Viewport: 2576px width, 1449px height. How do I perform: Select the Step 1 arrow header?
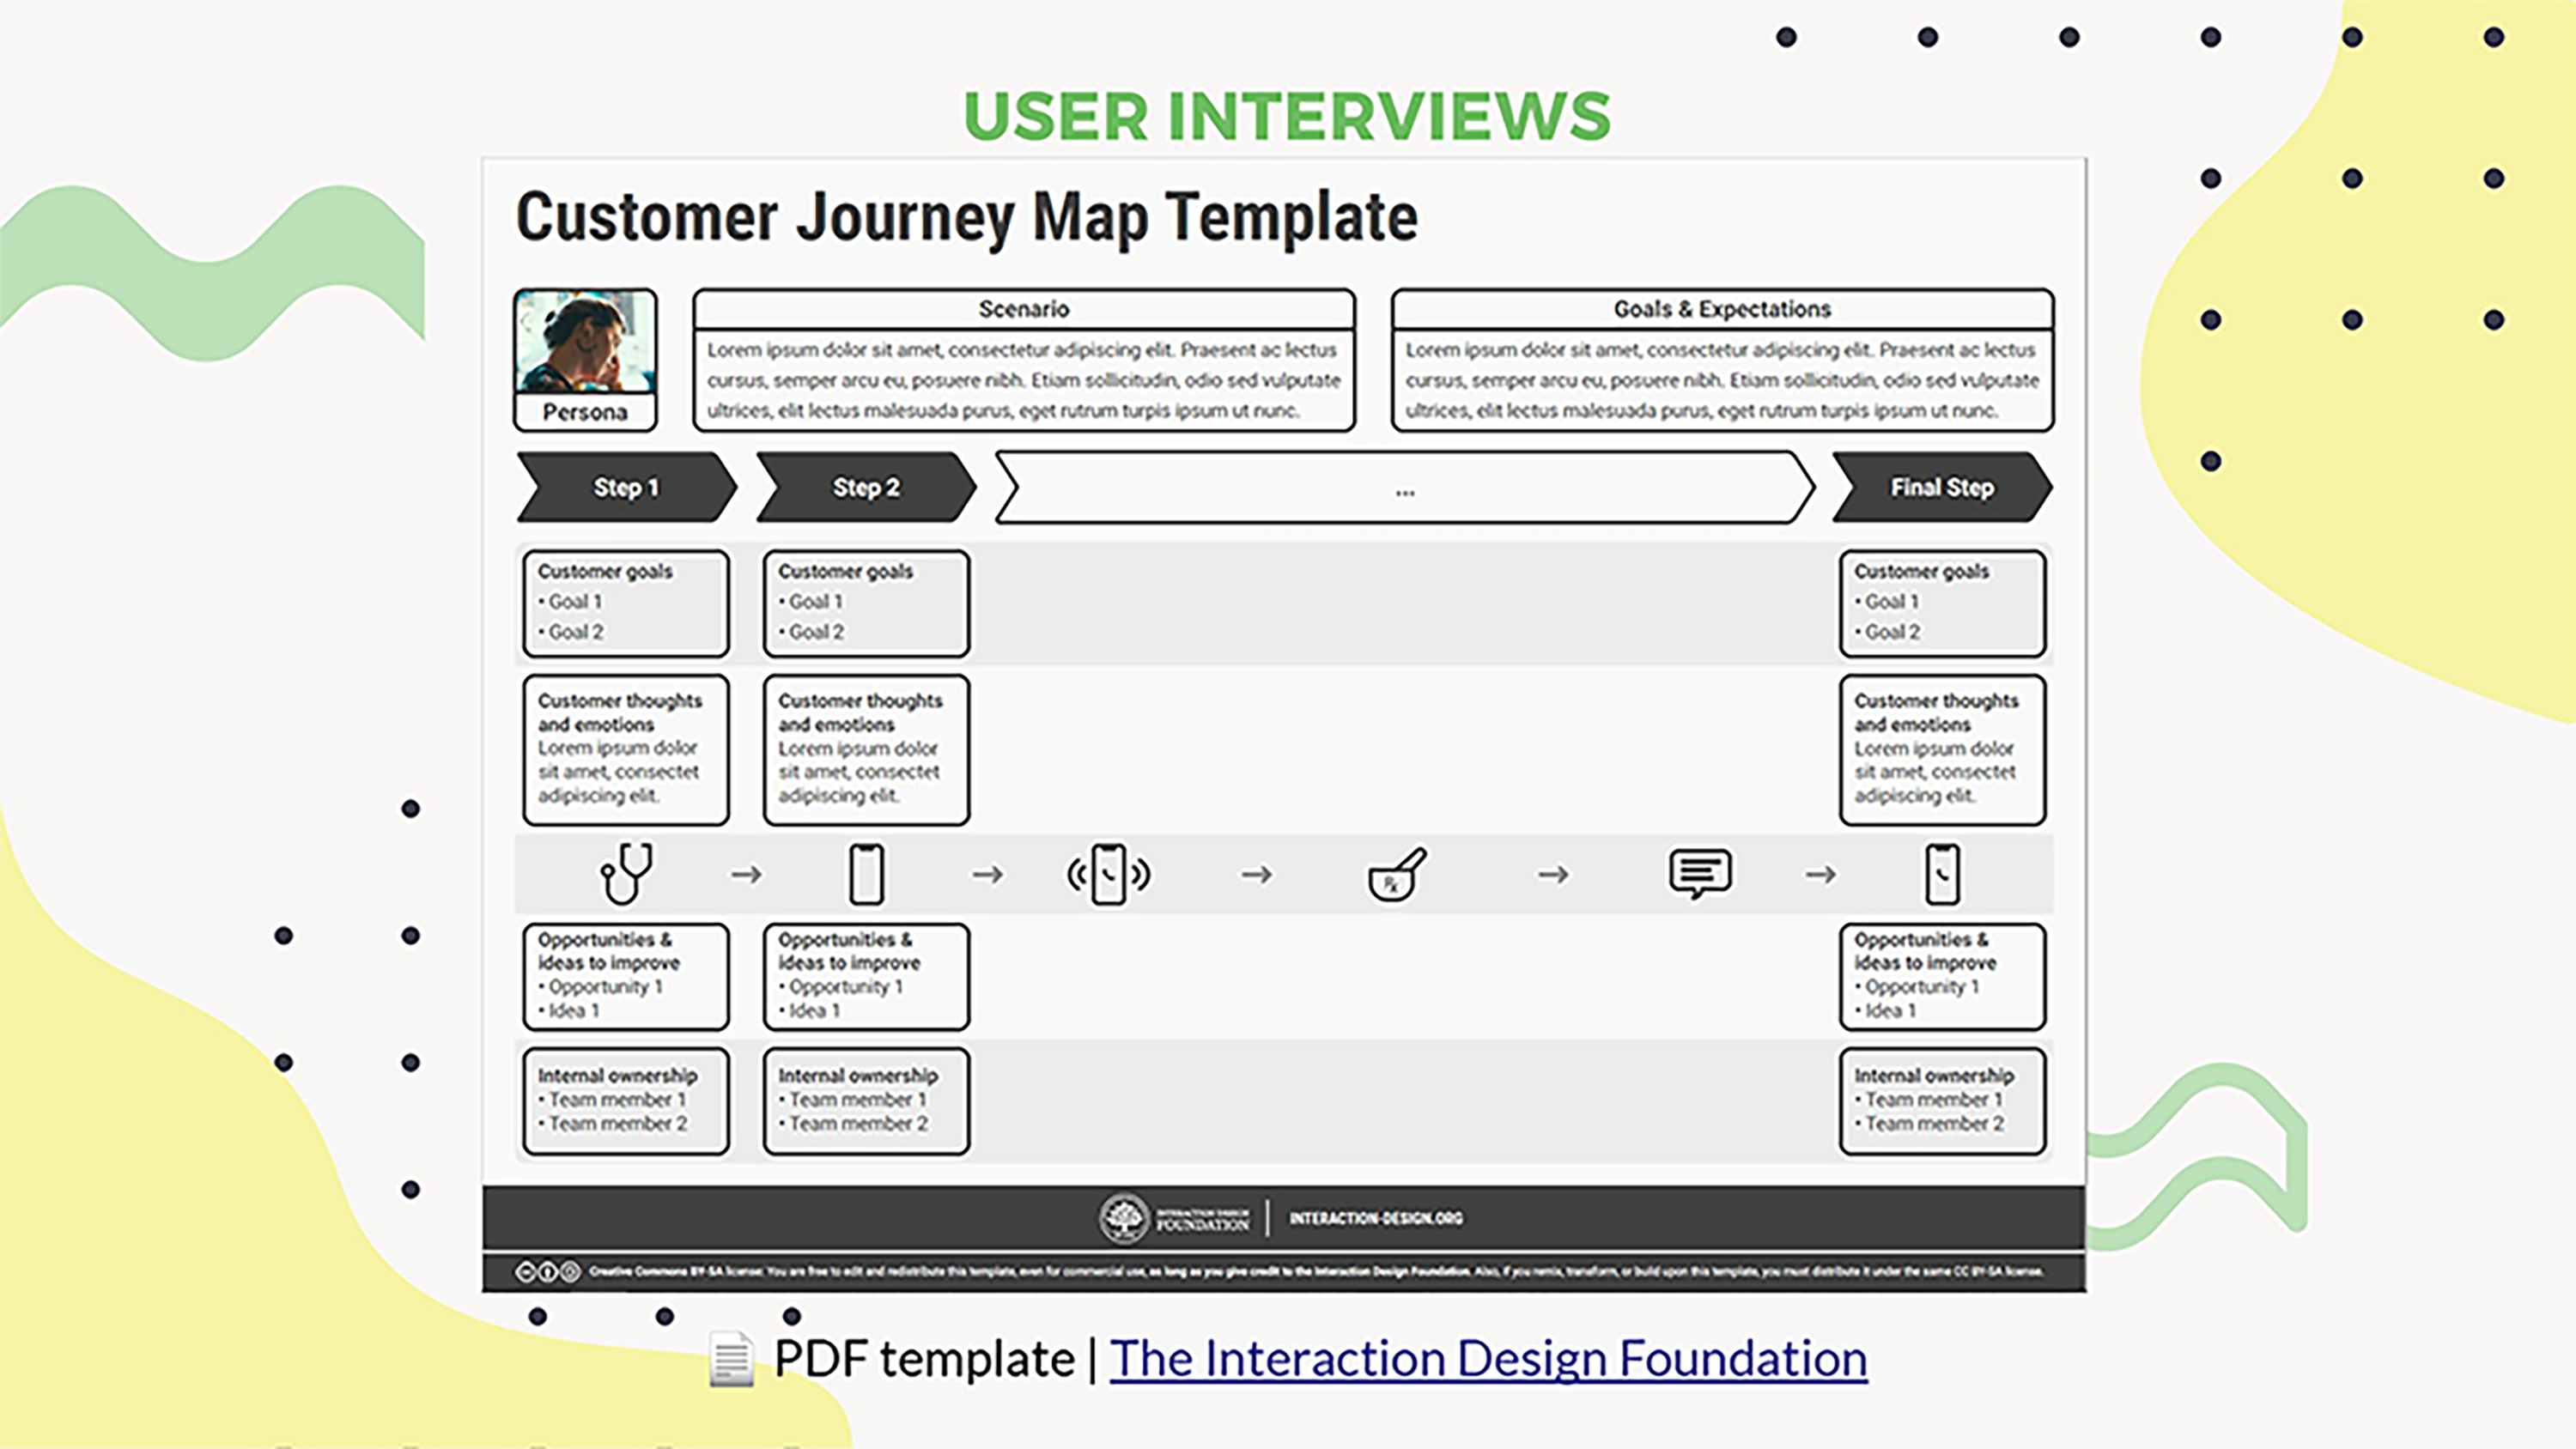click(x=626, y=487)
